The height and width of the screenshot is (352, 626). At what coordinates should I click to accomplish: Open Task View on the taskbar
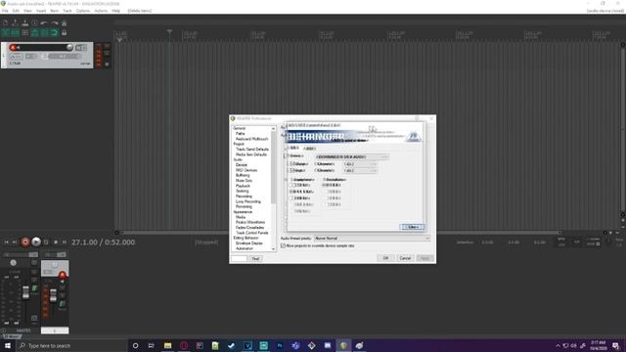(x=152, y=345)
